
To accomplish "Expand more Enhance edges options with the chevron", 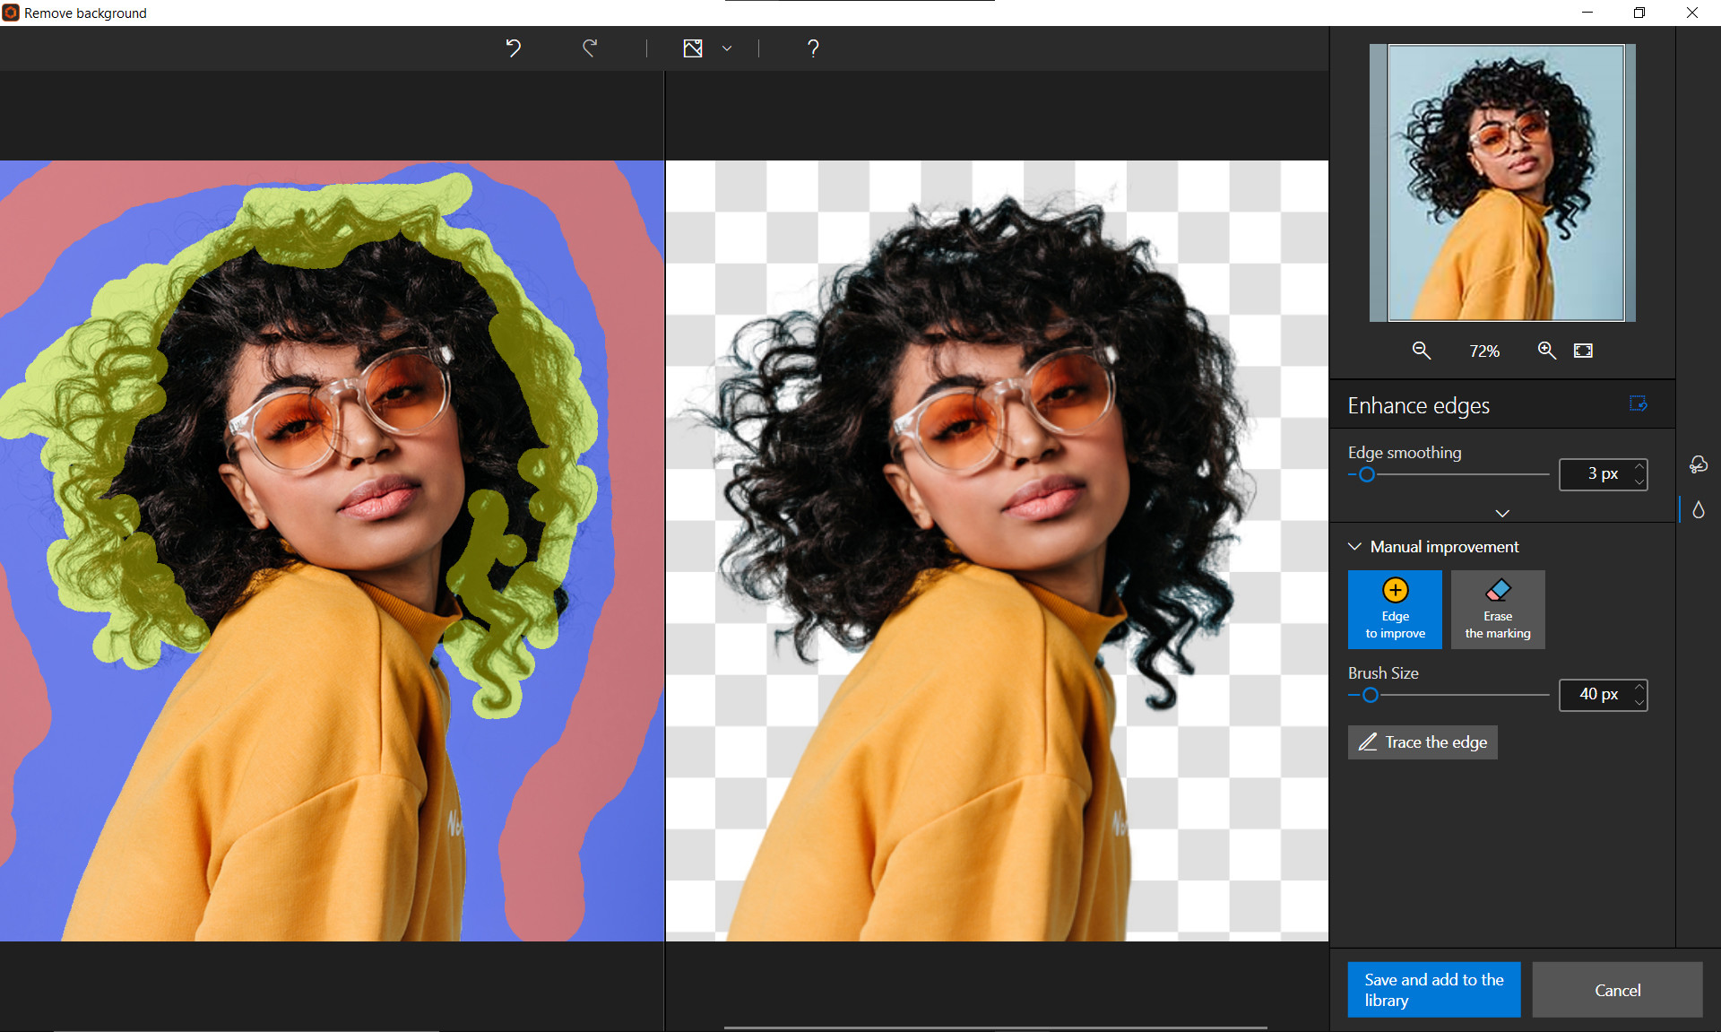I will pyautogui.click(x=1502, y=513).
